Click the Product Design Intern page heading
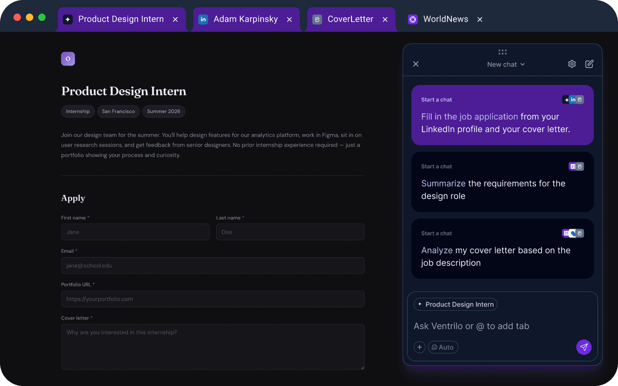The image size is (618, 386). point(124,91)
